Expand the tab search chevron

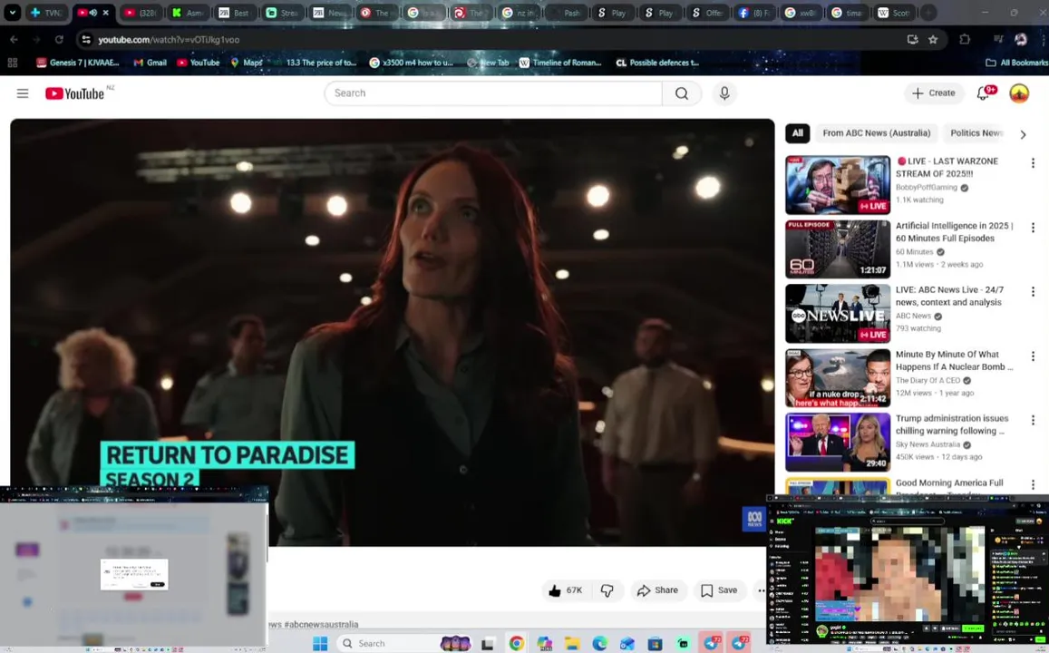pyautogui.click(x=12, y=13)
